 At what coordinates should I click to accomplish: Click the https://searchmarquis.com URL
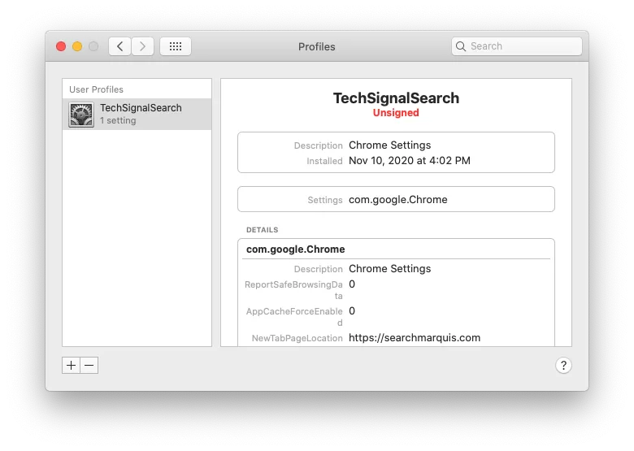[x=415, y=337]
